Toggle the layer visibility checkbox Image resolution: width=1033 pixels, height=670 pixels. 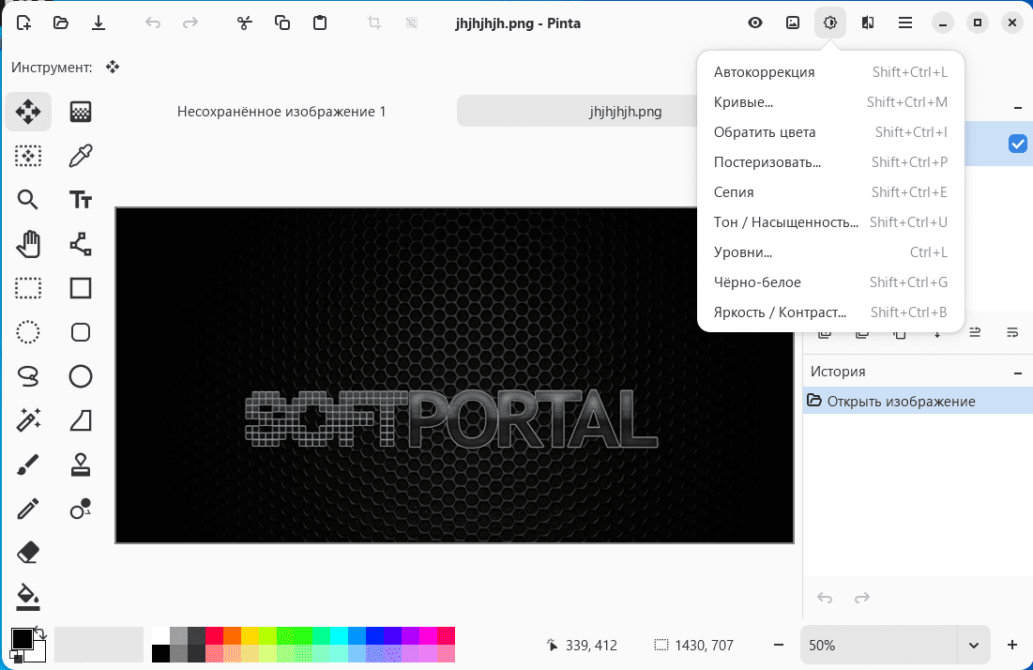1017,143
